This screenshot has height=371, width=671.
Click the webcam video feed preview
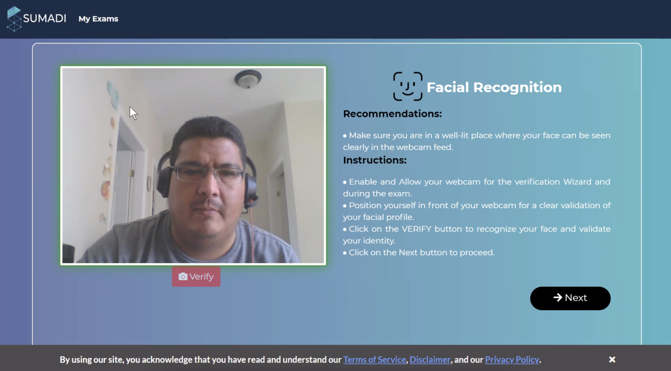click(x=193, y=166)
